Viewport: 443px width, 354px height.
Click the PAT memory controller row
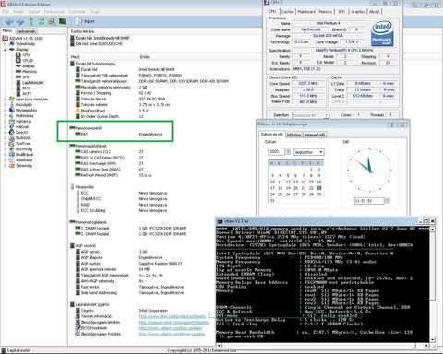pos(119,134)
